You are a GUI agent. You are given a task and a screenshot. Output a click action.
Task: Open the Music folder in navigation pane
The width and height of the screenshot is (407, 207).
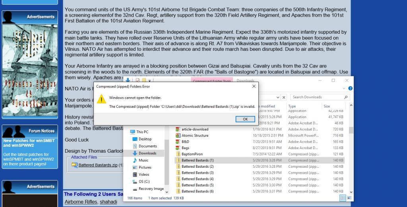pos(143,160)
